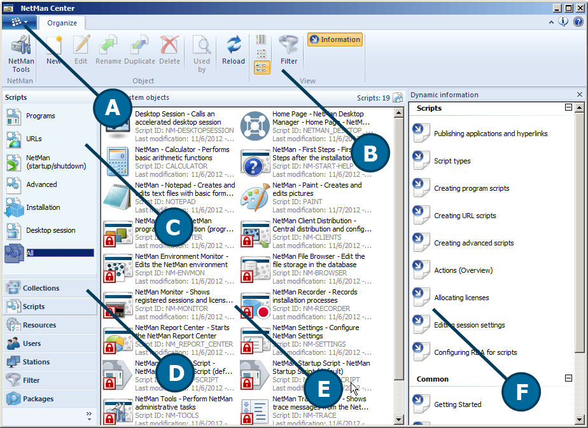588x428 pixels.
Task: Open the 'Creating URL scripts' help link
Action: click(x=465, y=216)
